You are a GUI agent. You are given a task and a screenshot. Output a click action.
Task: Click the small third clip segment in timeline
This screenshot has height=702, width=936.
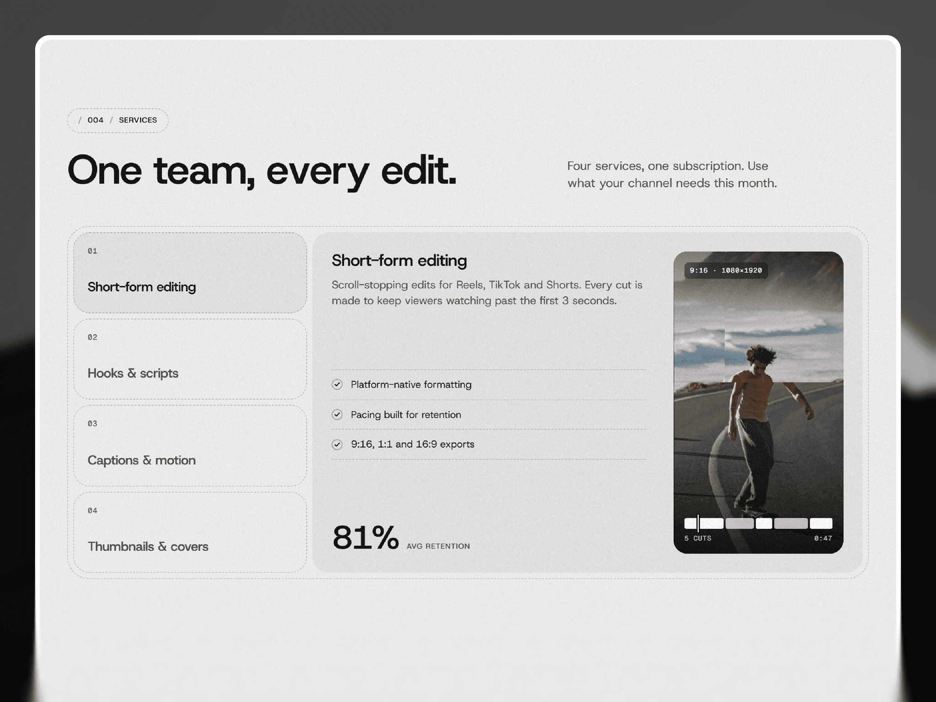(764, 523)
